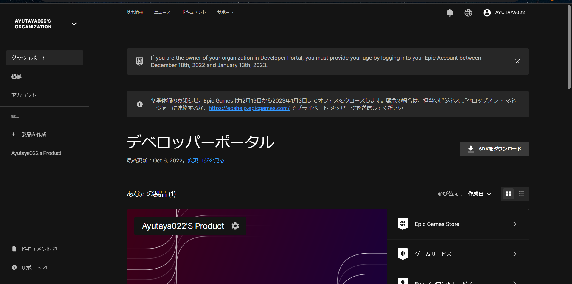Click the question mark icon beside サポート
The image size is (572, 284).
[x=14, y=267]
